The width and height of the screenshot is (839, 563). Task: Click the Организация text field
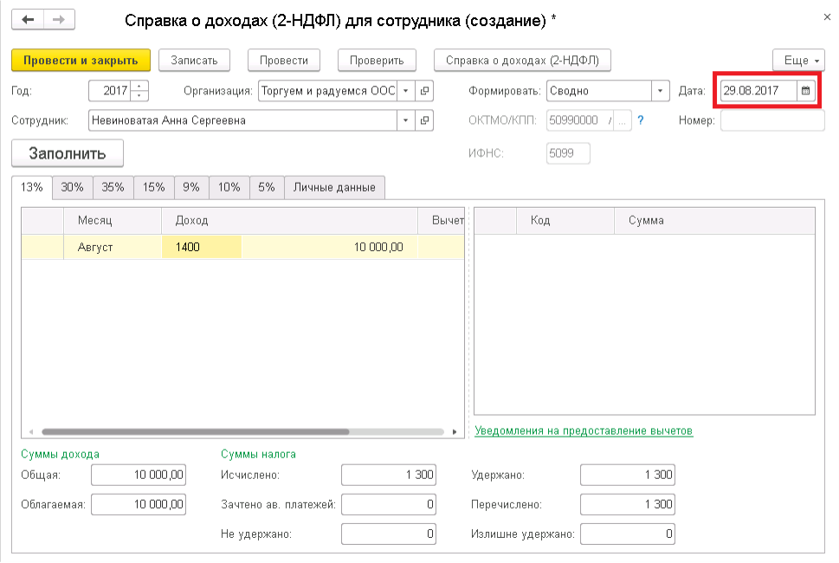coord(327,90)
